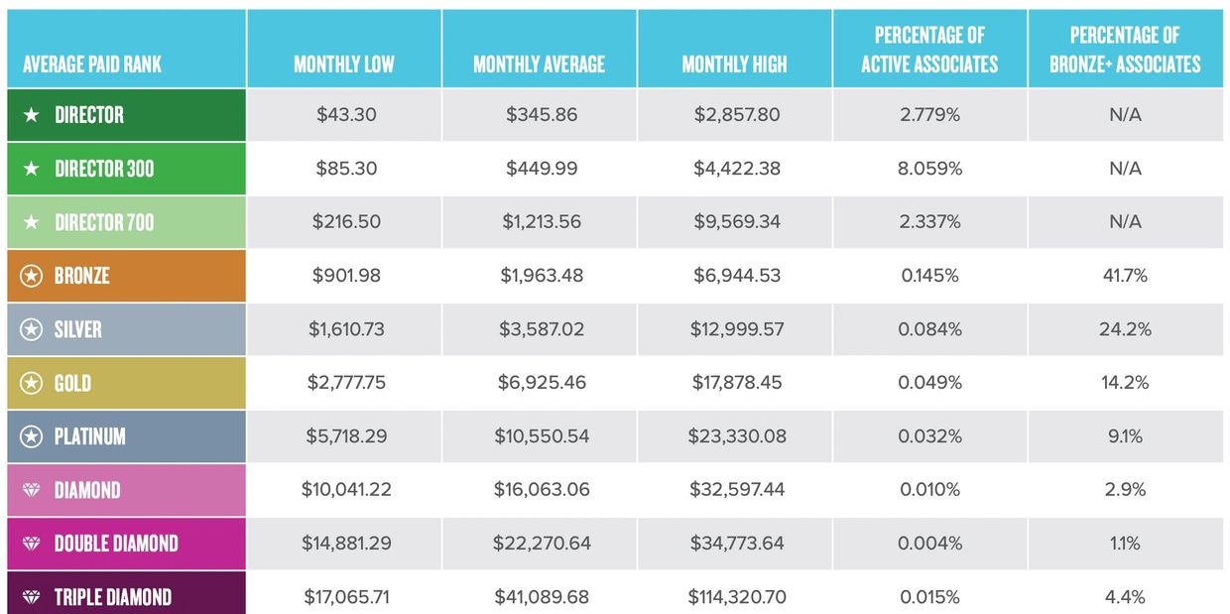This screenshot has width=1230, height=614.
Task: Click the Percentage of Active Associates header
Action: coord(929,51)
